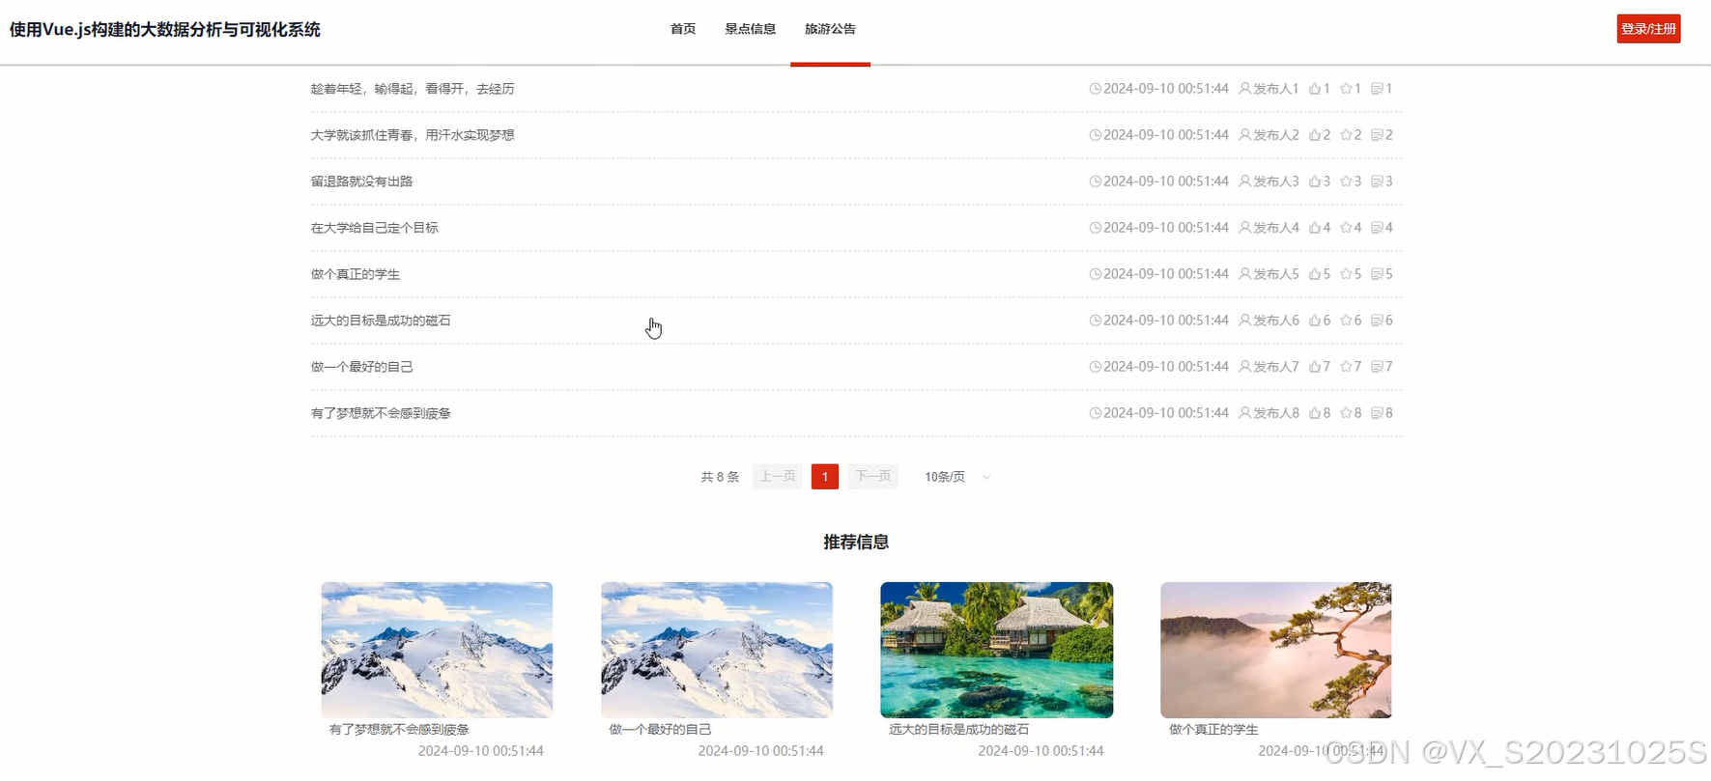This screenshot has width=1711, height=781.
Task: Click comment icon on 发布人6 row
Action: (1377, 321)
